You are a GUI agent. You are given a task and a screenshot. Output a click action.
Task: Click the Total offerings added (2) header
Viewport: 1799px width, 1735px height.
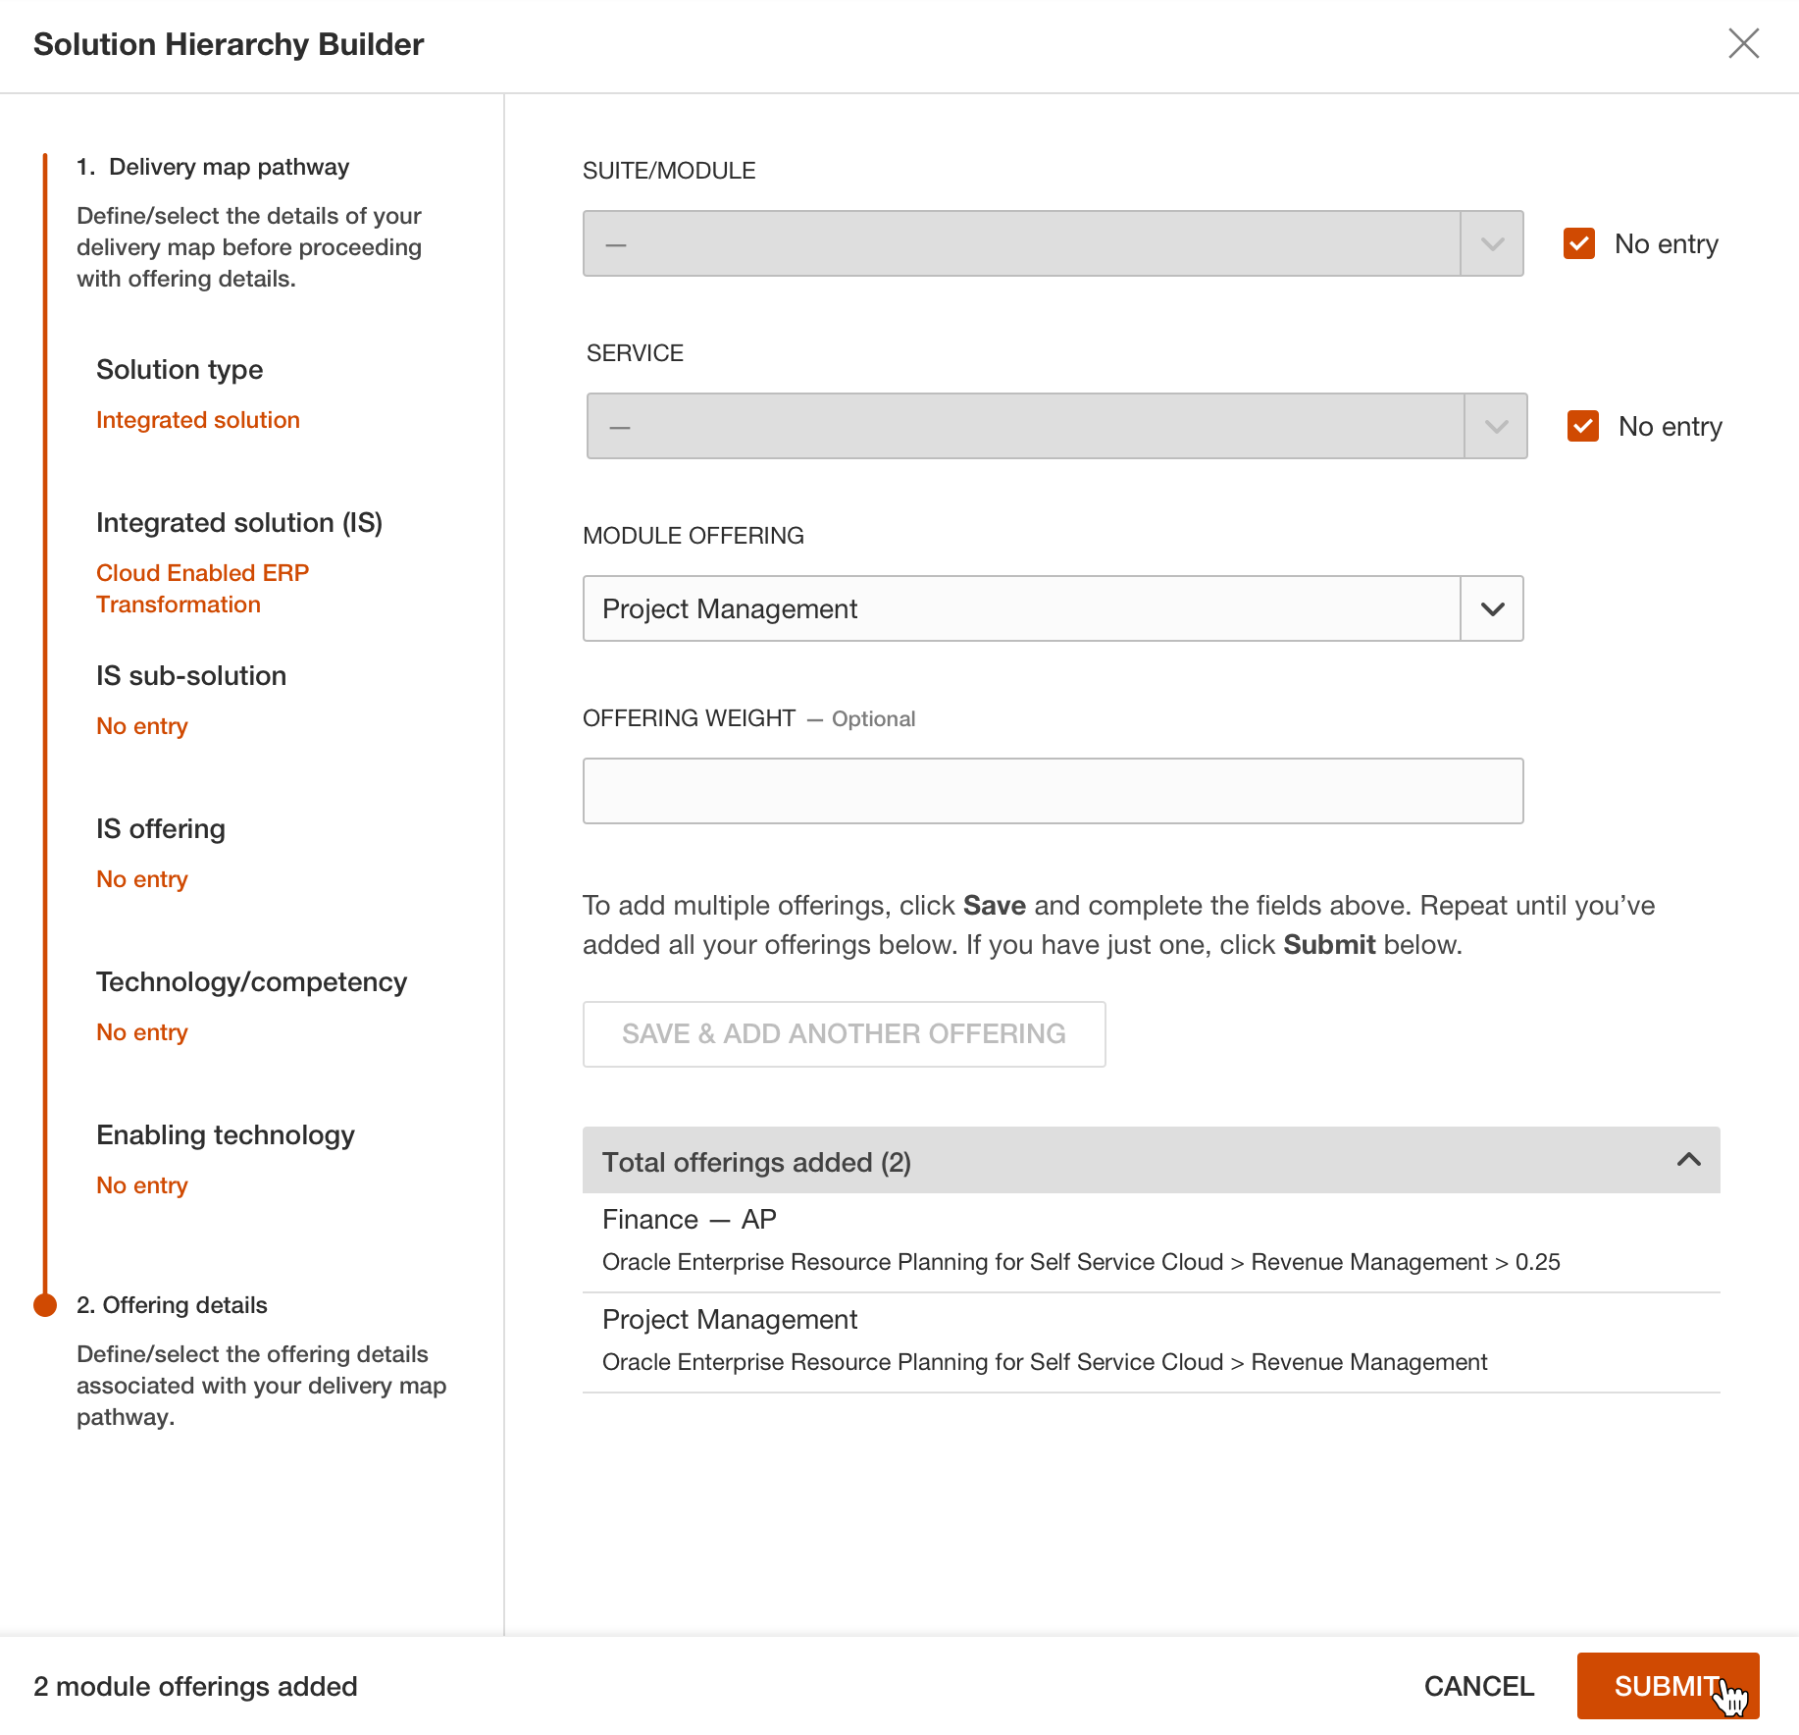(1151, 1160)
